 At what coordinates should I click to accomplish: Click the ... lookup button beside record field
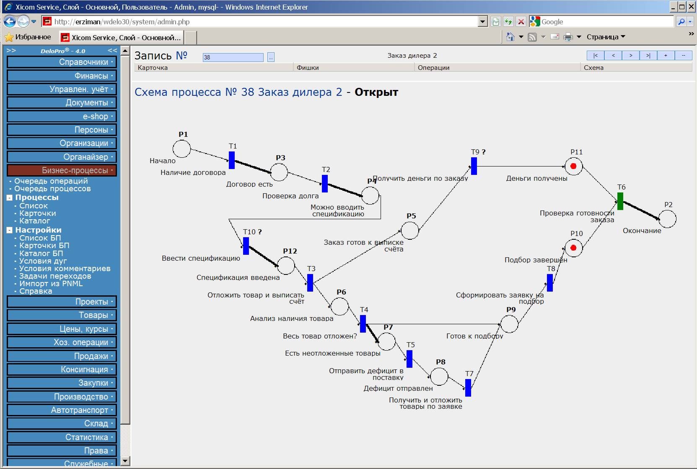(x=271, y=57)
